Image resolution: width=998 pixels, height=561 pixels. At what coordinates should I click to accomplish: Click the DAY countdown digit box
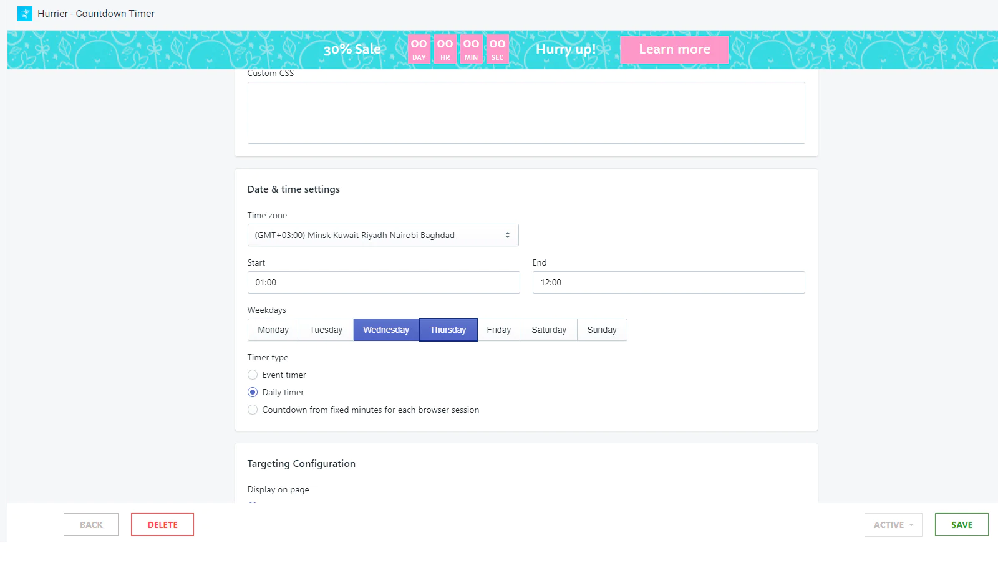[x=419, y=49]
